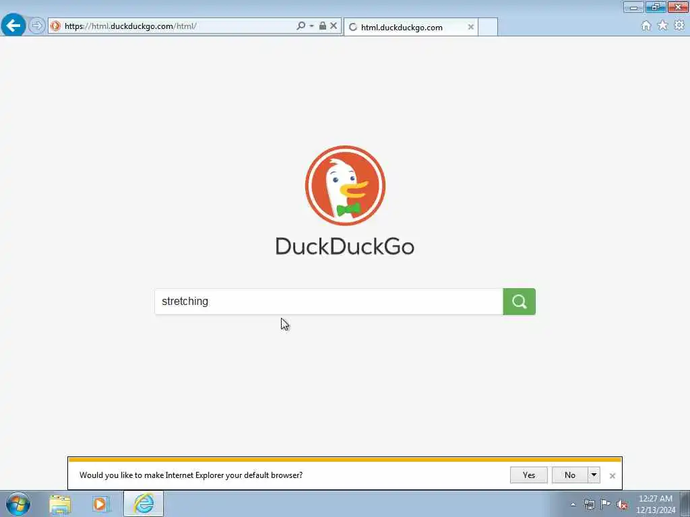Click the muted volume speaker icon
This screenshot has width=690, height=517.
tap(622, 505)
